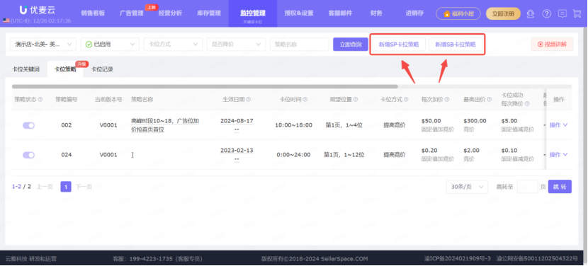Toggle the status switch for strategy 002

[28, 125]
